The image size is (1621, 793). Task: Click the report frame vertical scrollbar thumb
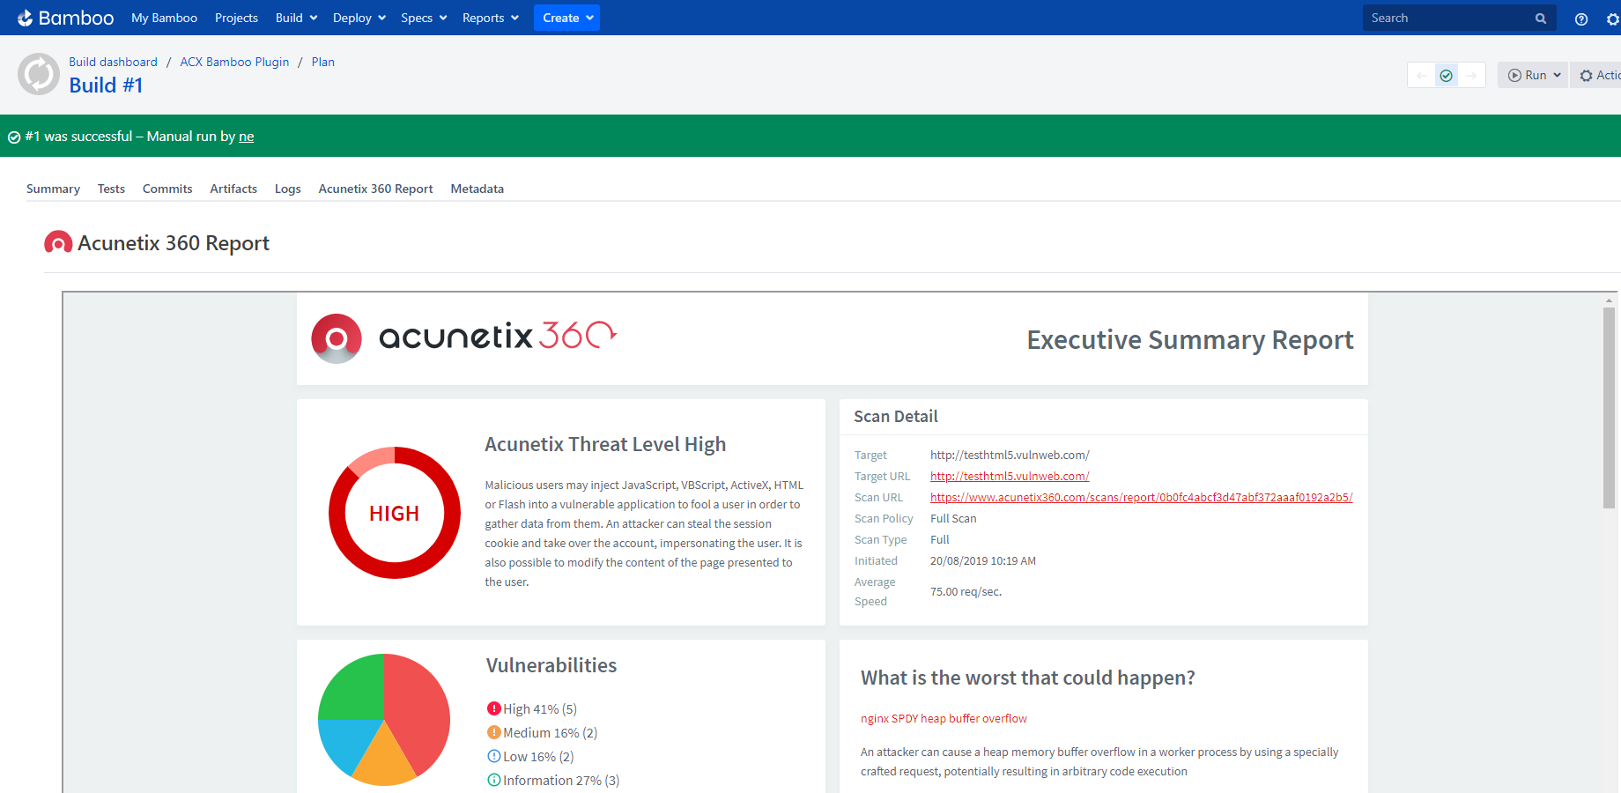1609,407
